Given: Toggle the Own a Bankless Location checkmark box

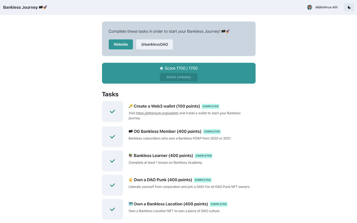Looking at the screenshot, I should (x=112, y=209).
